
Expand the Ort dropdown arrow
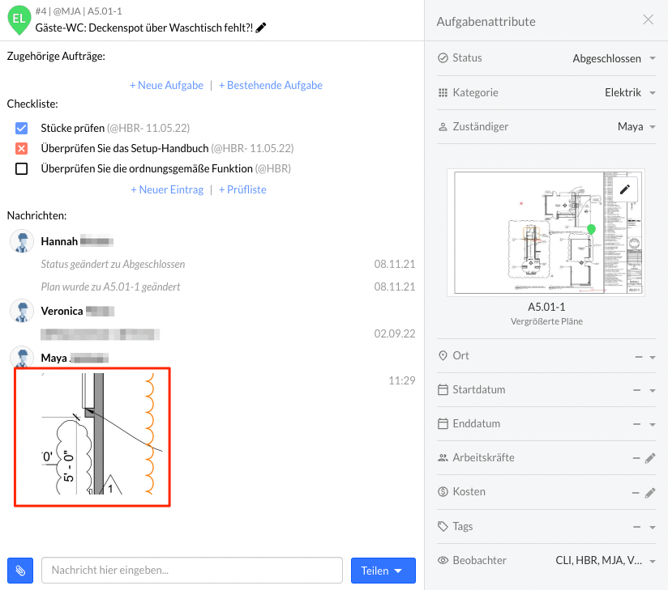point(653,357)
